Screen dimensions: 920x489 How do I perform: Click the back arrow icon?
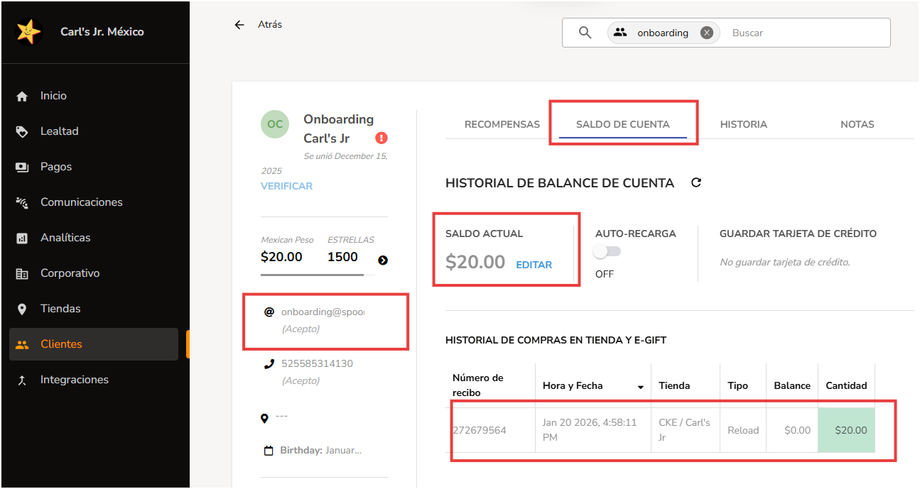point(239,25)
